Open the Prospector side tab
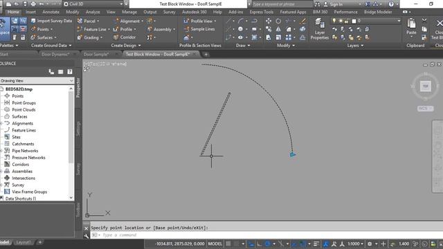The image size is (443, 249). (x=78, y=88)
